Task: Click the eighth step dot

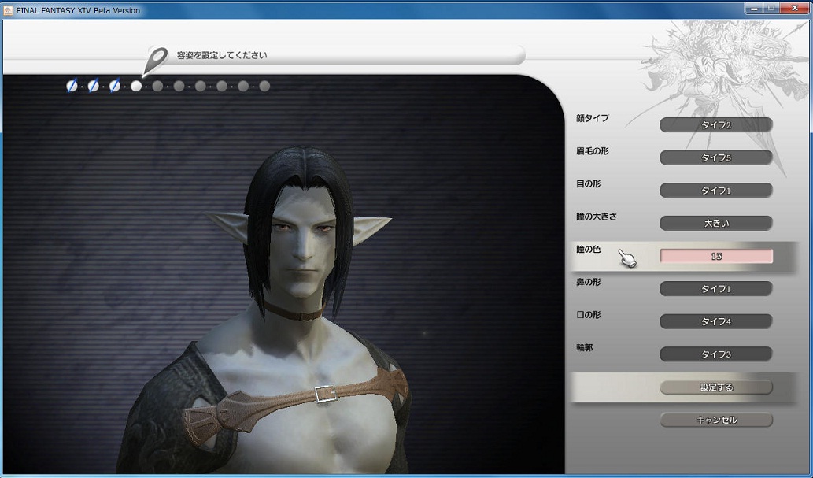Action: click(222, 86)
